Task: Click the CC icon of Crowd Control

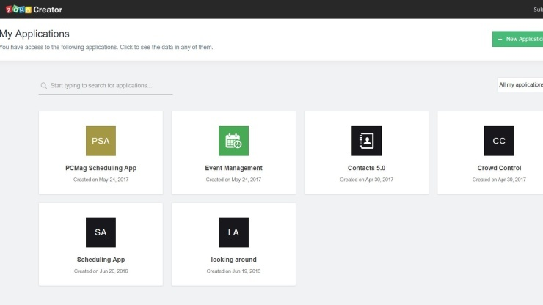Action: tap(499, 141)
